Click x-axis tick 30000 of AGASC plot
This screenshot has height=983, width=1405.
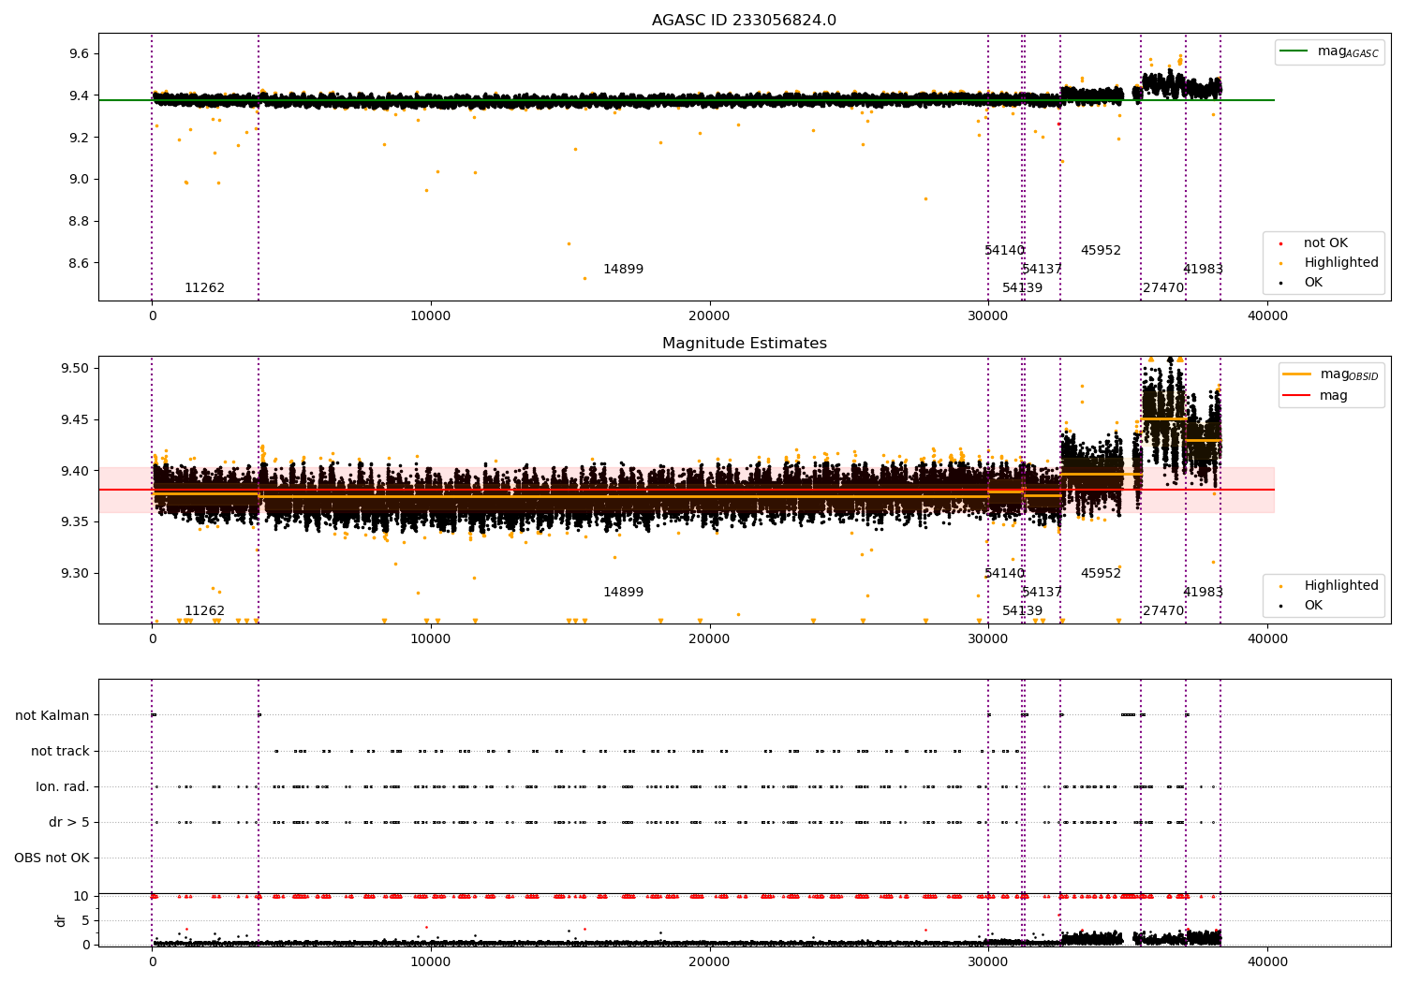point(988,315)
